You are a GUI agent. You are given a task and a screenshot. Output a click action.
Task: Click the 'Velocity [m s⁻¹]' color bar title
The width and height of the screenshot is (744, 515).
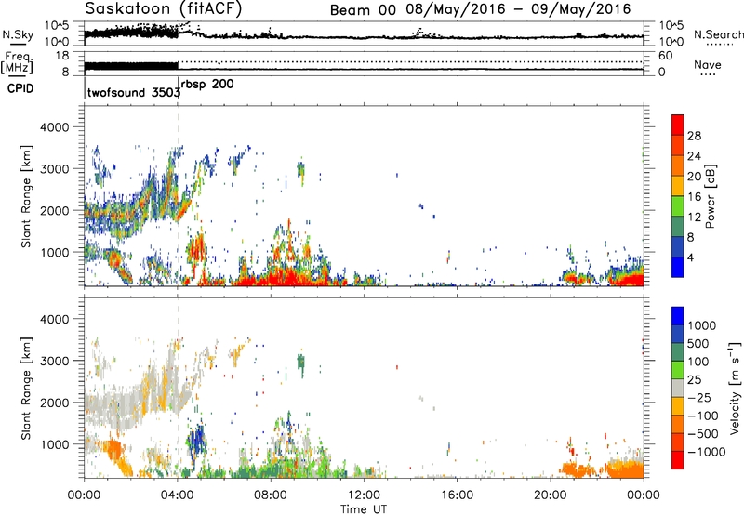point(735,388)
